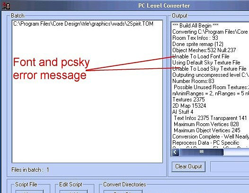Select the Number Rooms:83 output line

click(x=193, y=81)
